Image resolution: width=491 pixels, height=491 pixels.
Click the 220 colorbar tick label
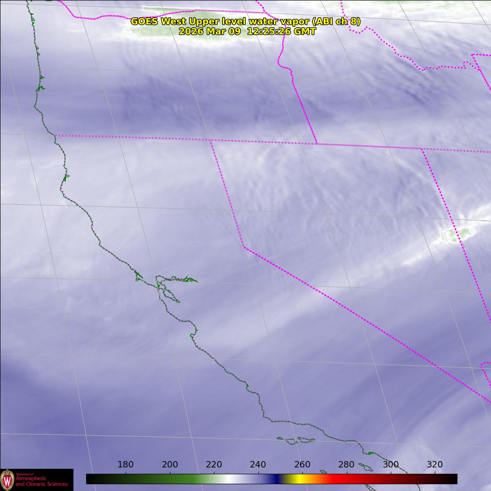[x=214, y=465]
